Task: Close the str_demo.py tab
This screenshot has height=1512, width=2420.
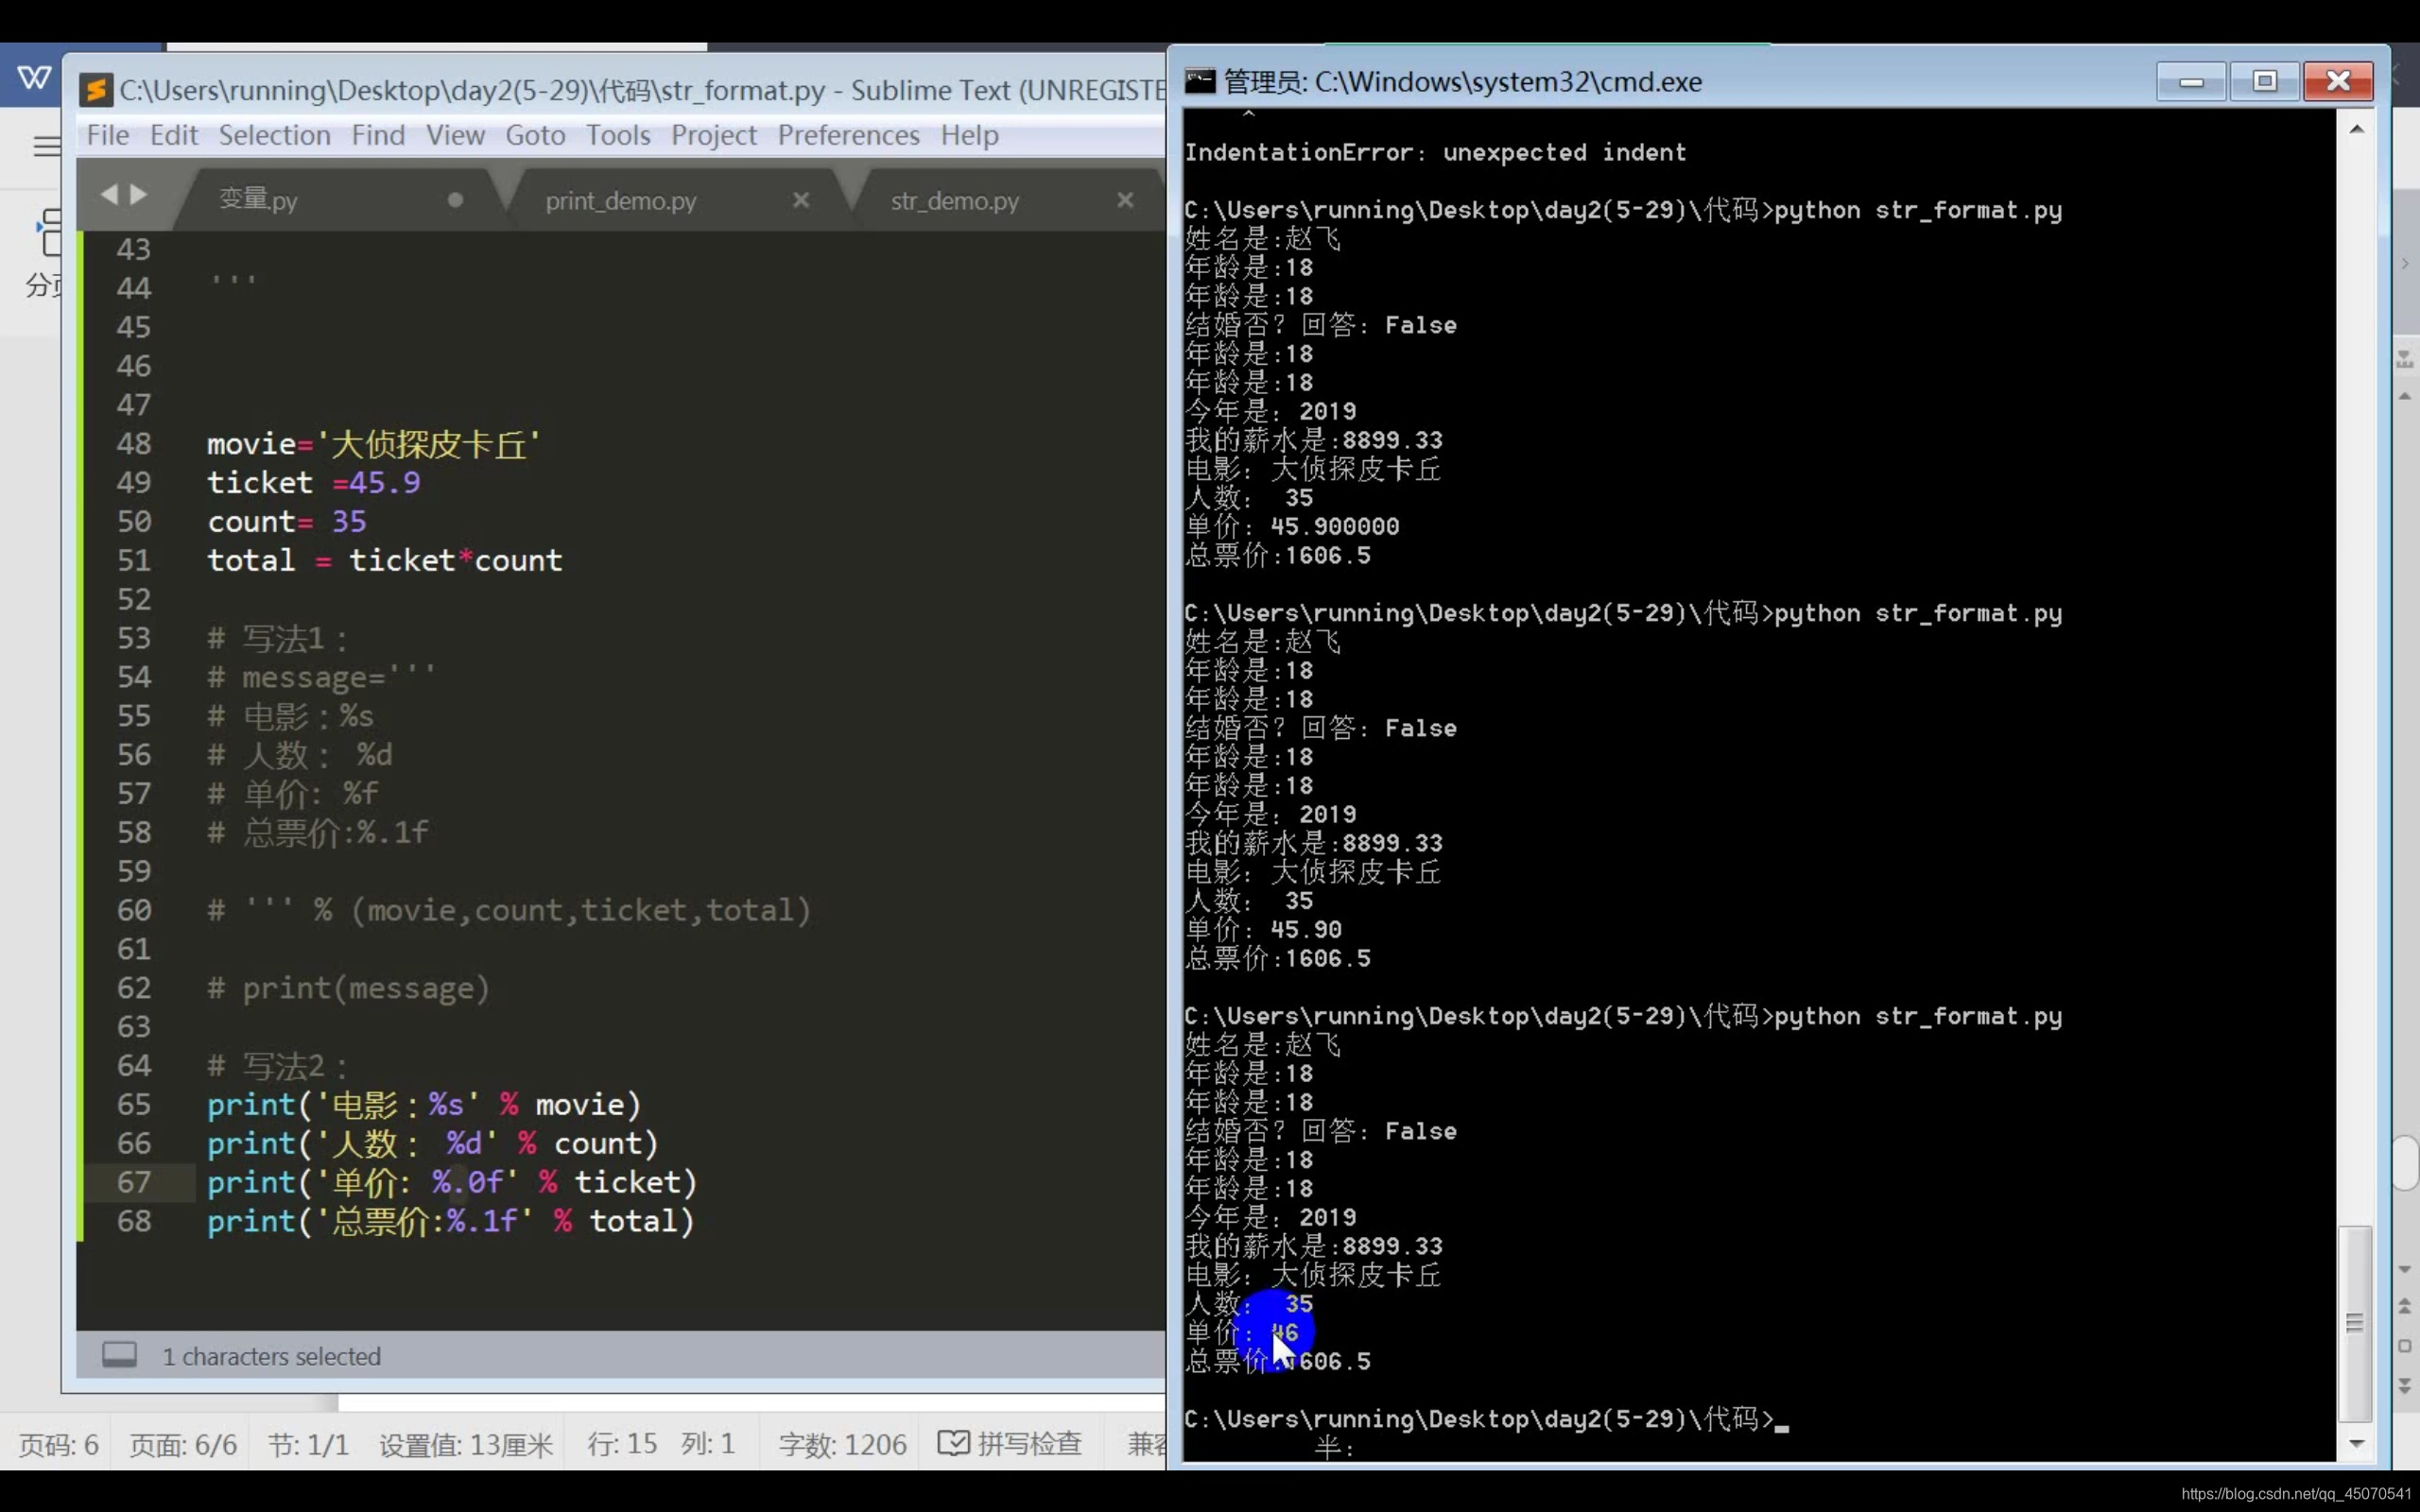Action: 1125,200
